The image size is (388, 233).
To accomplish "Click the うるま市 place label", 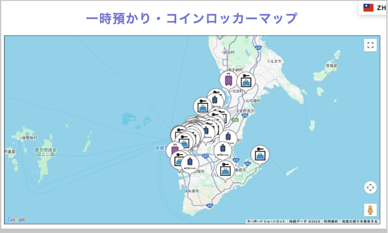I will pos(274,62).
